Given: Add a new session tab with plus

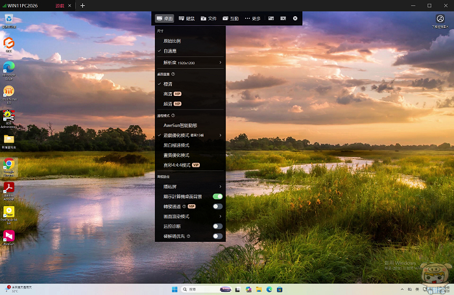Looking at the screenshot, I should tap(82, 5).
